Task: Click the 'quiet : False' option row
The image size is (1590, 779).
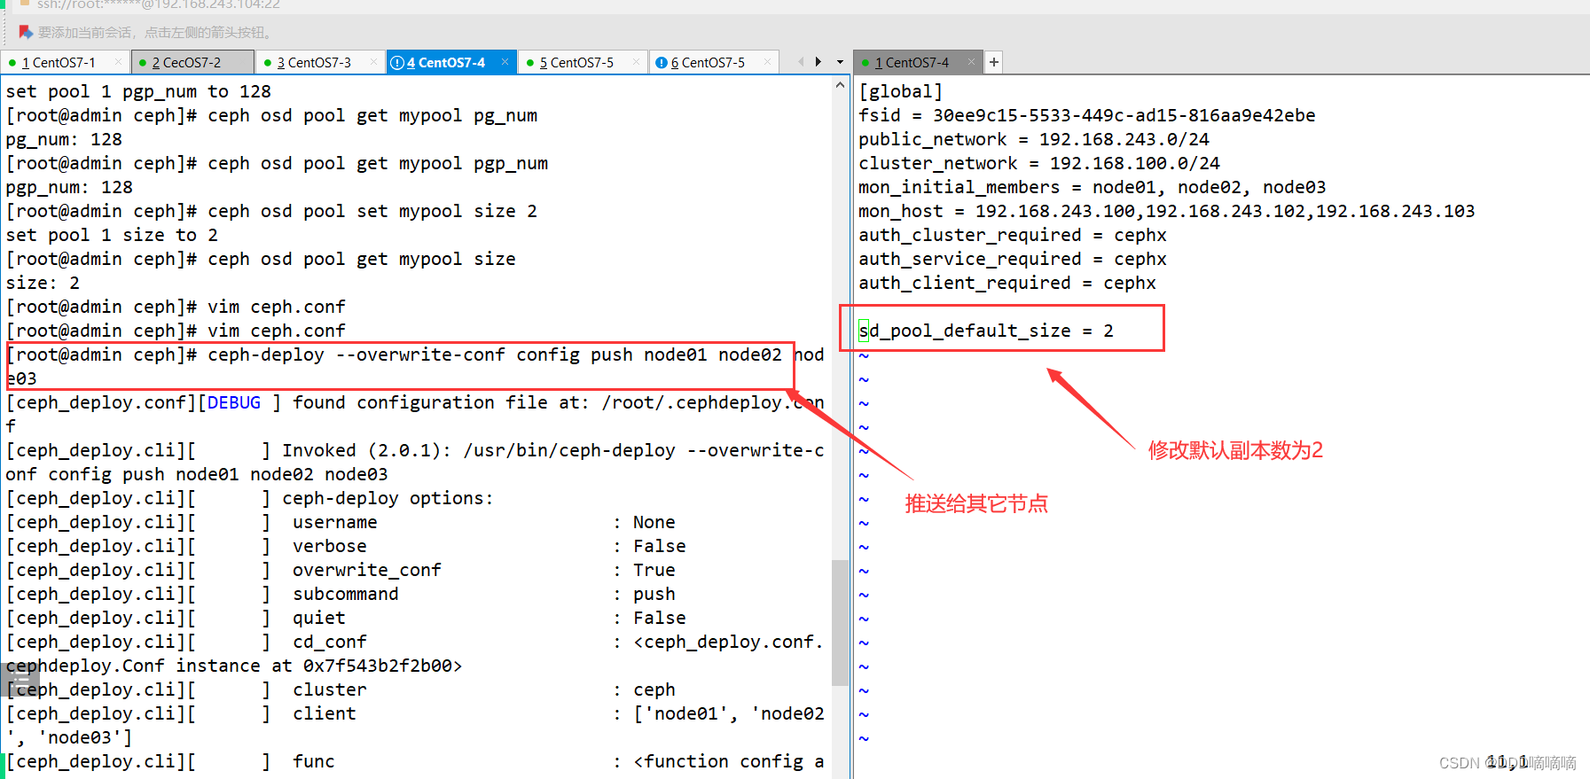Action: point(346,618)
